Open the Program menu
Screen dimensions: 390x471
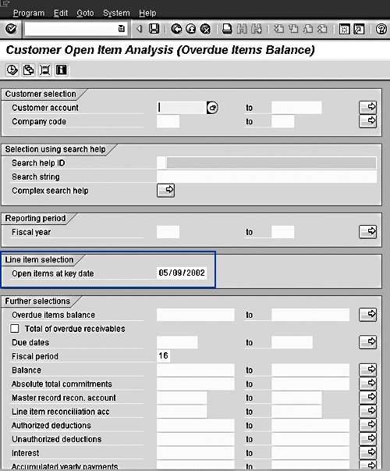coord(29,13)
